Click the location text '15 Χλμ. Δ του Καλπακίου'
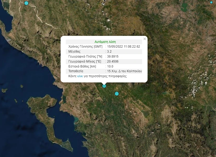Image resolution: width=216 pixels, height=157 pixels. pyautogui.click(x=124, y=71)
